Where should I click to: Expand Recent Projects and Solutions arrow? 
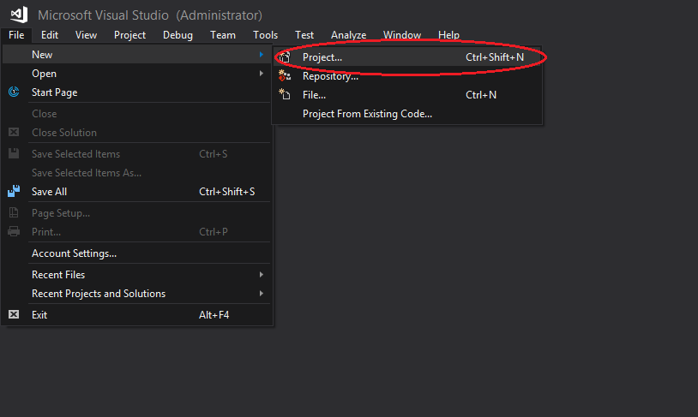click(262, 293)
